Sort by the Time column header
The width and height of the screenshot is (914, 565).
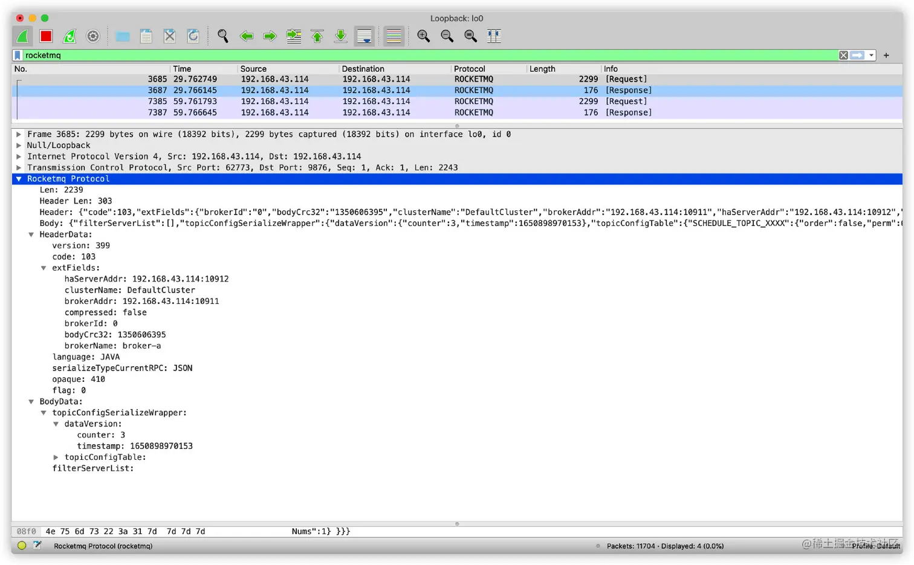pyautogui.click(x=204, y=69)
